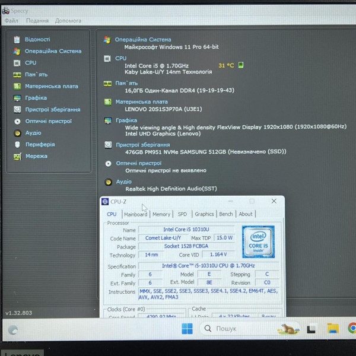Click the RAM stick icon beside Пам`ять in the sidebar

pyautogui.click(x=17, y=75)
